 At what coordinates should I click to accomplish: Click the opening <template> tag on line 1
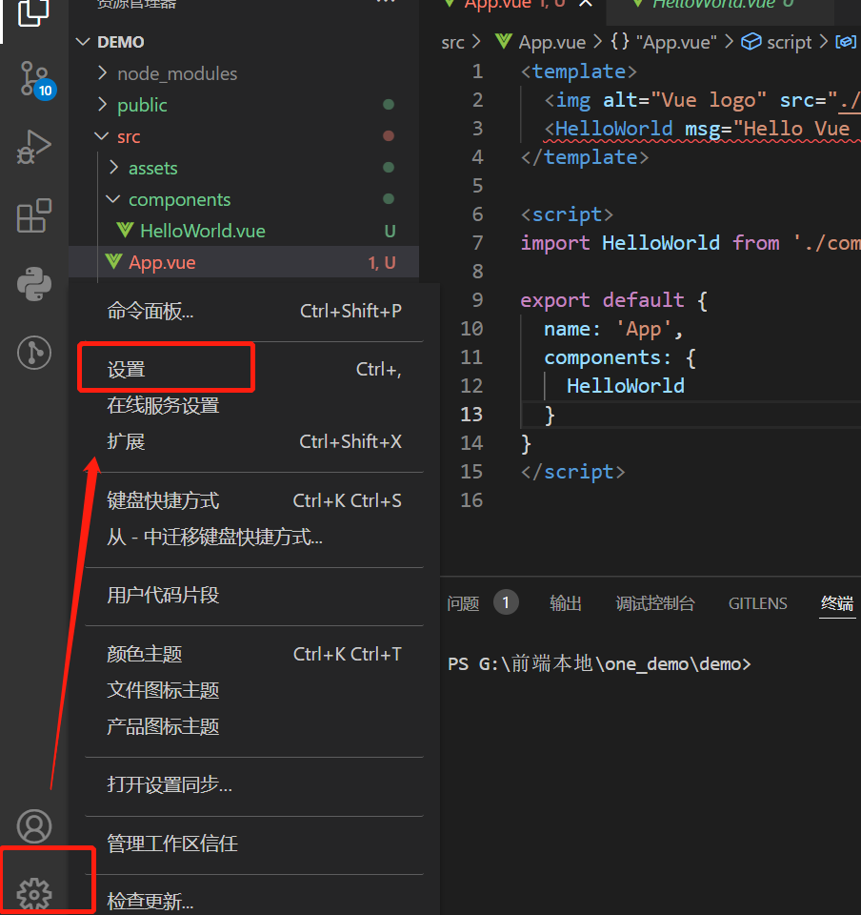(x=578, y=71)
